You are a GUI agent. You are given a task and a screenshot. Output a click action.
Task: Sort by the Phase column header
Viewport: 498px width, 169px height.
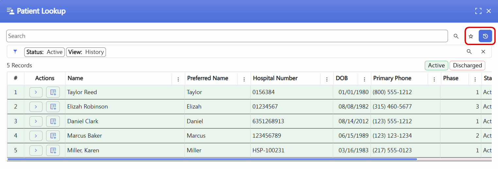tap(451, 78)
